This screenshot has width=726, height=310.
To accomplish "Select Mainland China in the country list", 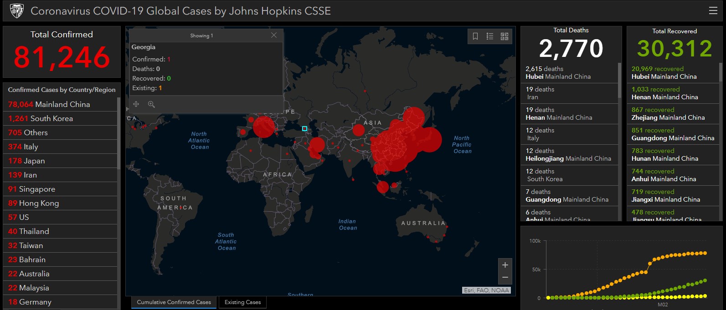I will point(62,104).
